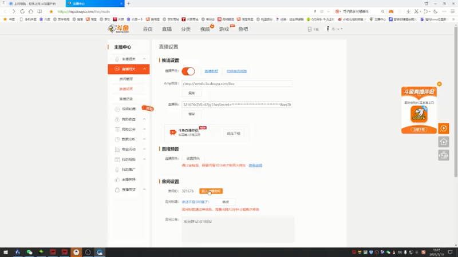Screen dimensions: 458x257
Task: Expand the 商业活动 section chevron
Action: click(x=144, y=149)
